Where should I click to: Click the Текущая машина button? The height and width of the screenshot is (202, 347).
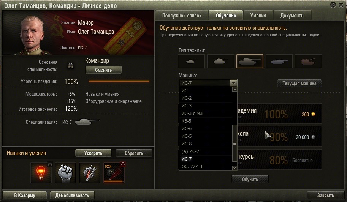tap(299, 83)
